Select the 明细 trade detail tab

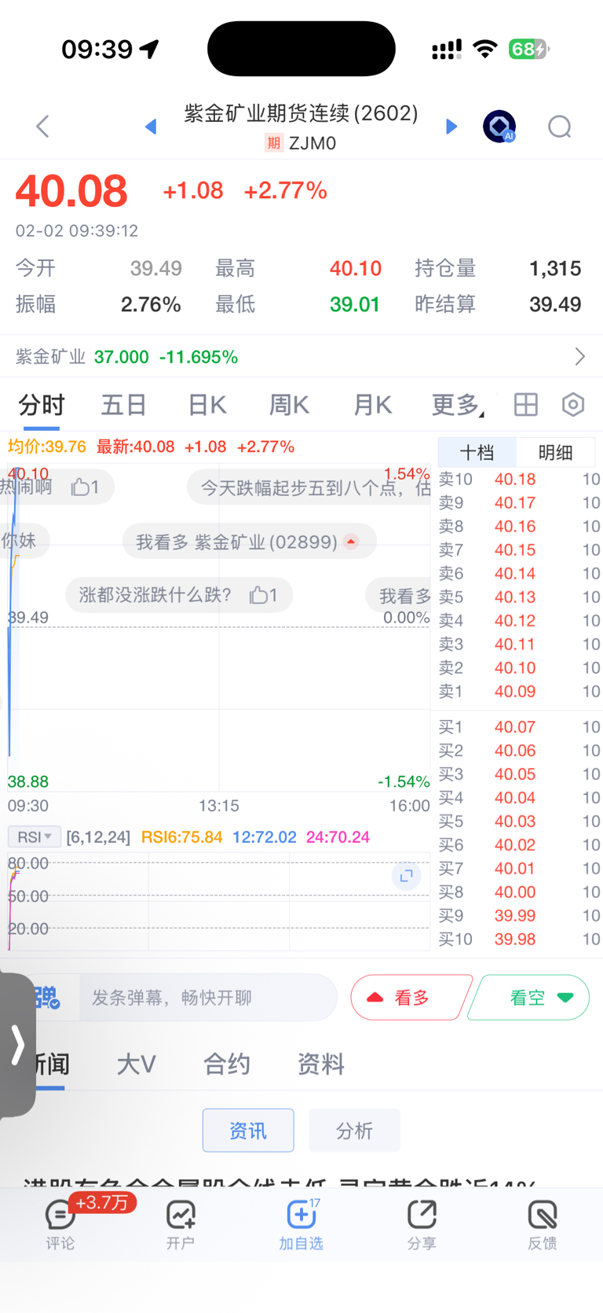click(x=556, y=453)
